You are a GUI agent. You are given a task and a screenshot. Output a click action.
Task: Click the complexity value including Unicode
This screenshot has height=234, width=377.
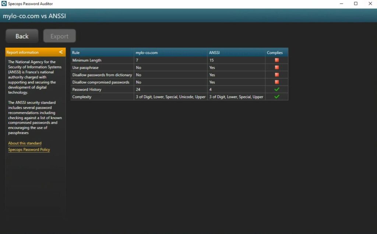[x=171, y=97]
